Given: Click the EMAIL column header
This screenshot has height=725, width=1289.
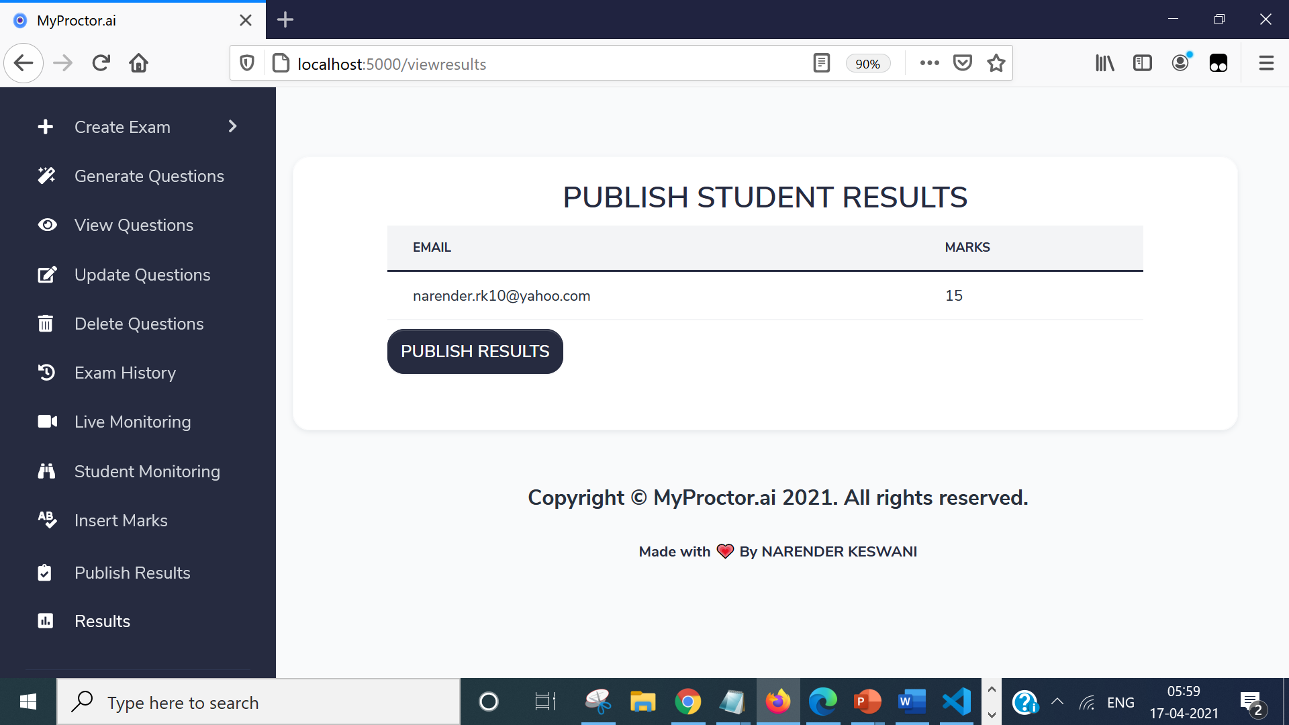Looking at the screenshot, I should click(x=432, y=247).
